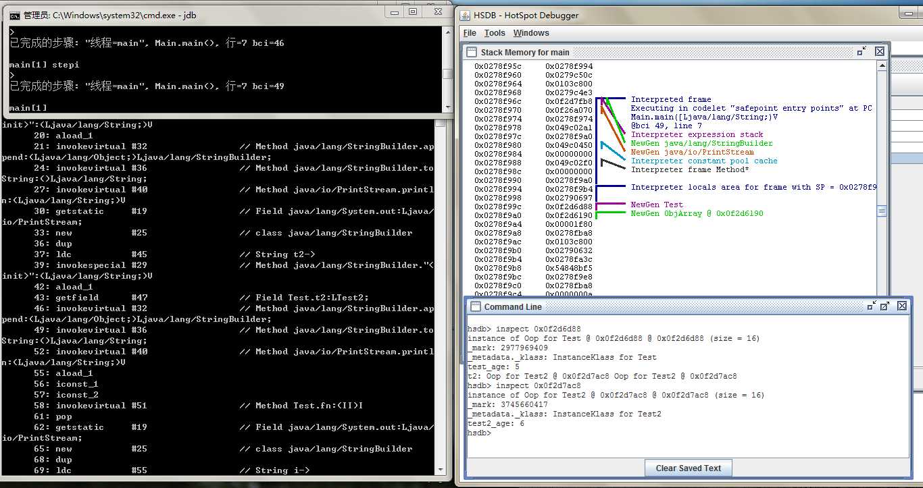Viewport: 923px width, 488px height.
Task: Click stack address 0x0278f99c
Action: click(x=498, y=207)
